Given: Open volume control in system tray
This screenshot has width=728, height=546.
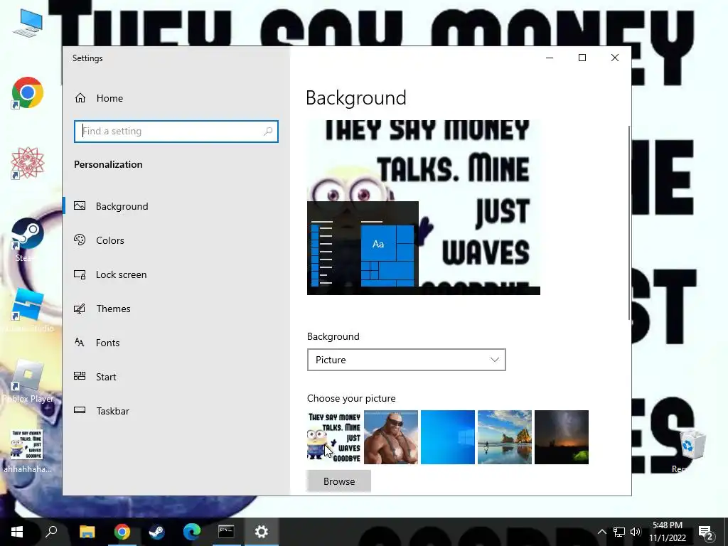Looking at the screenshot, I should [x=636, y=532].
